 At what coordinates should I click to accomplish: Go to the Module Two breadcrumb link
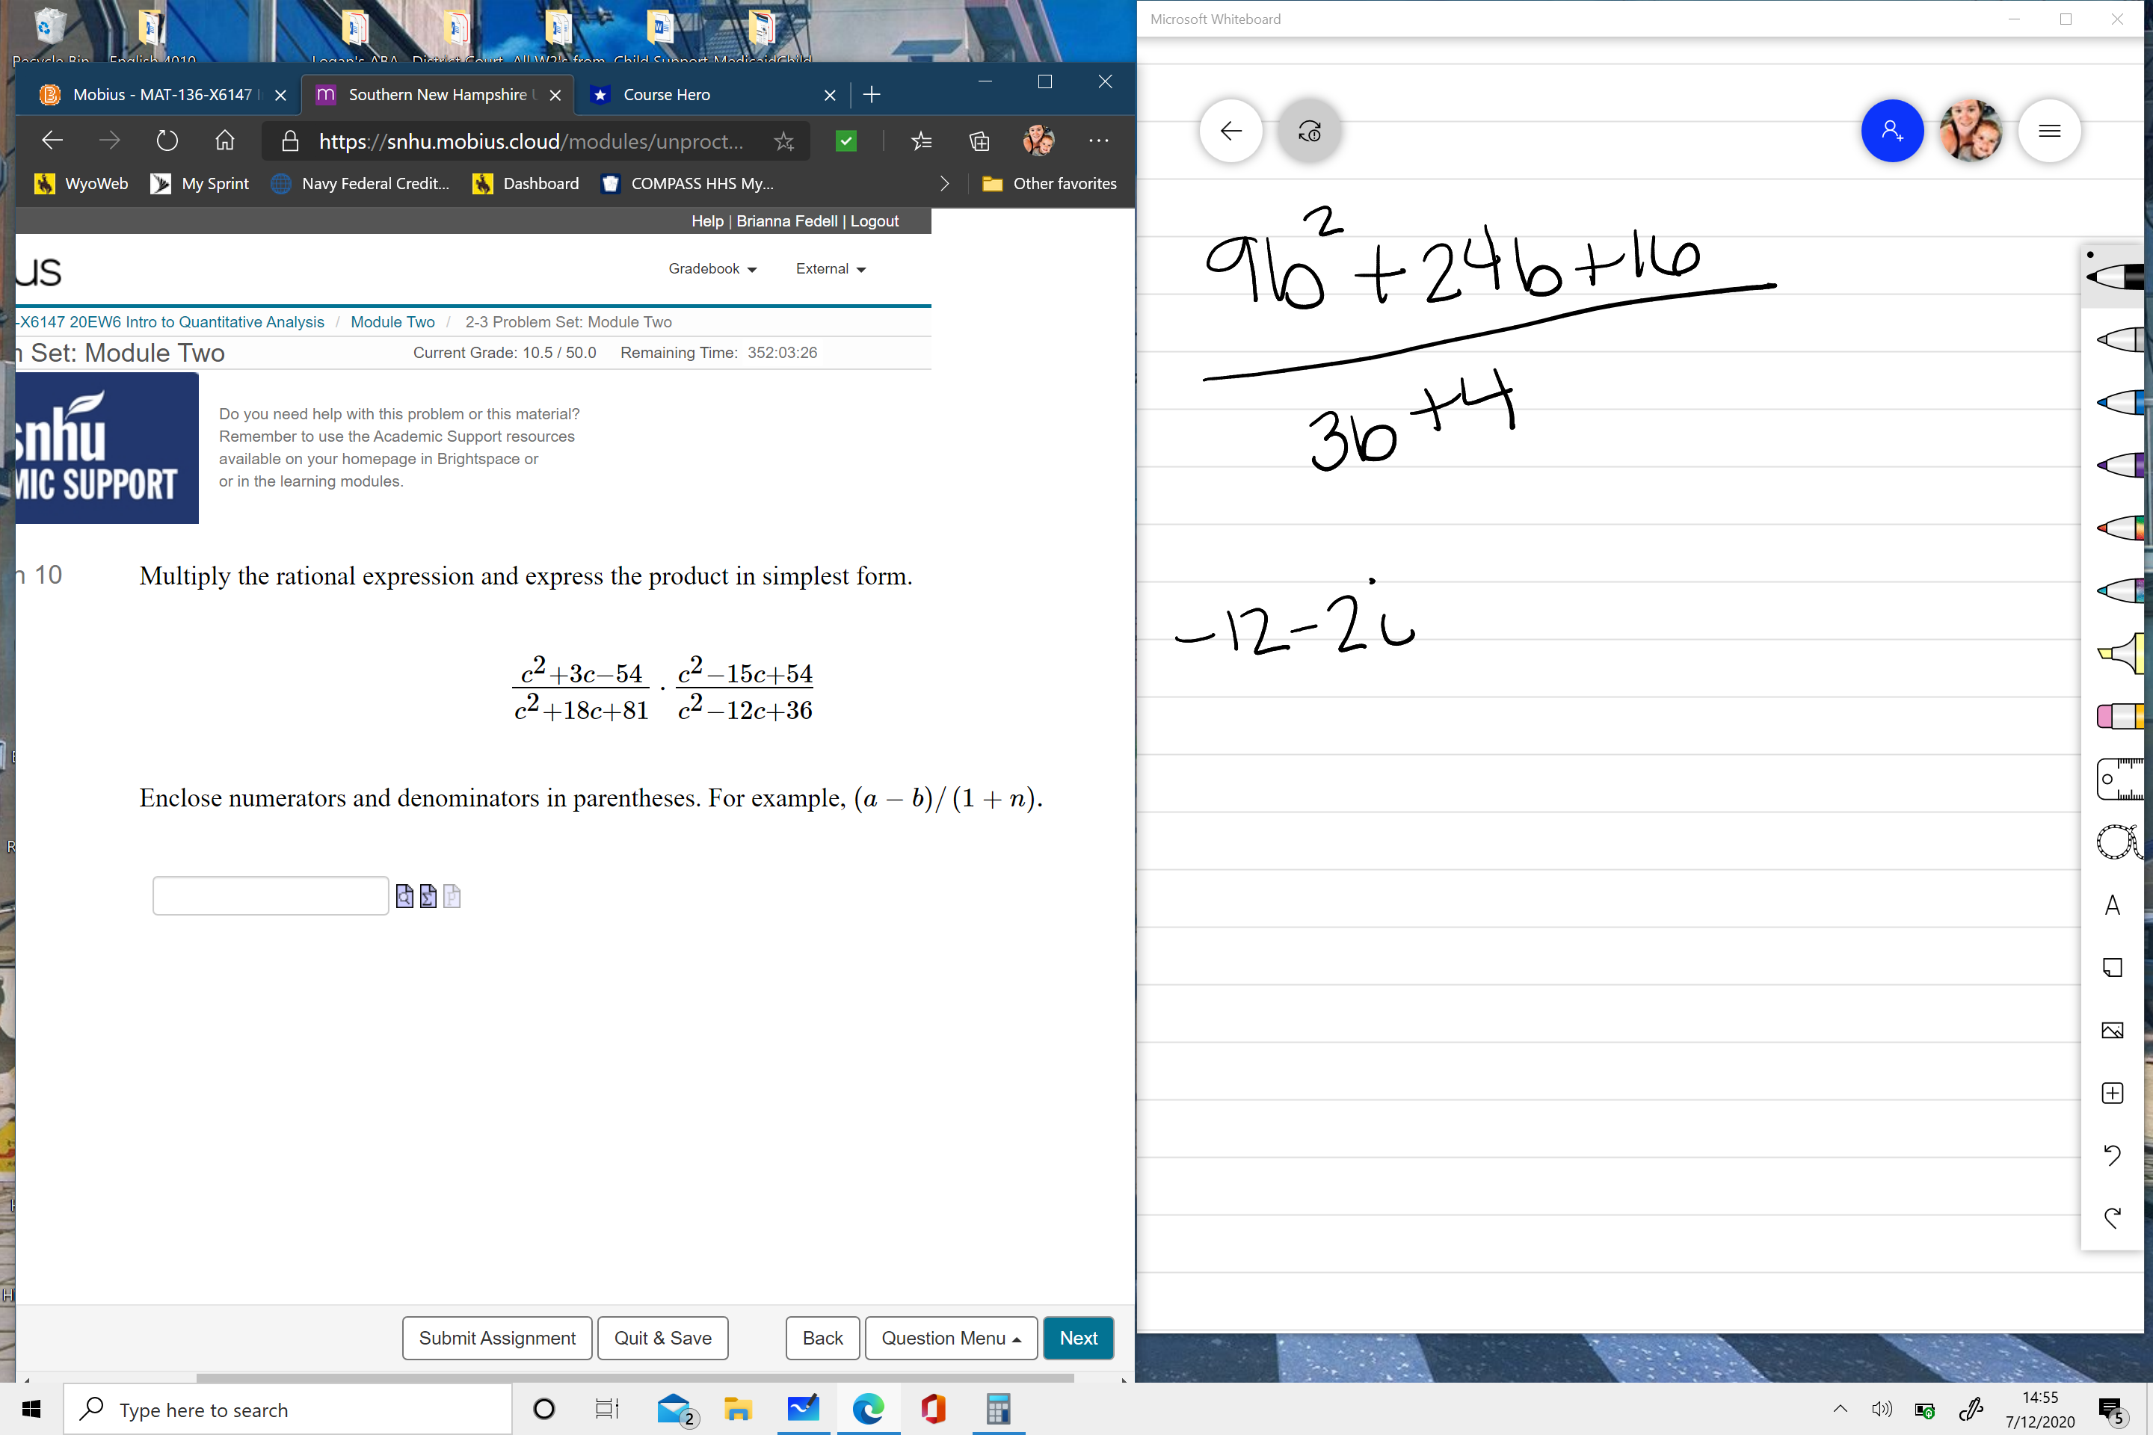tap(392, 321)
